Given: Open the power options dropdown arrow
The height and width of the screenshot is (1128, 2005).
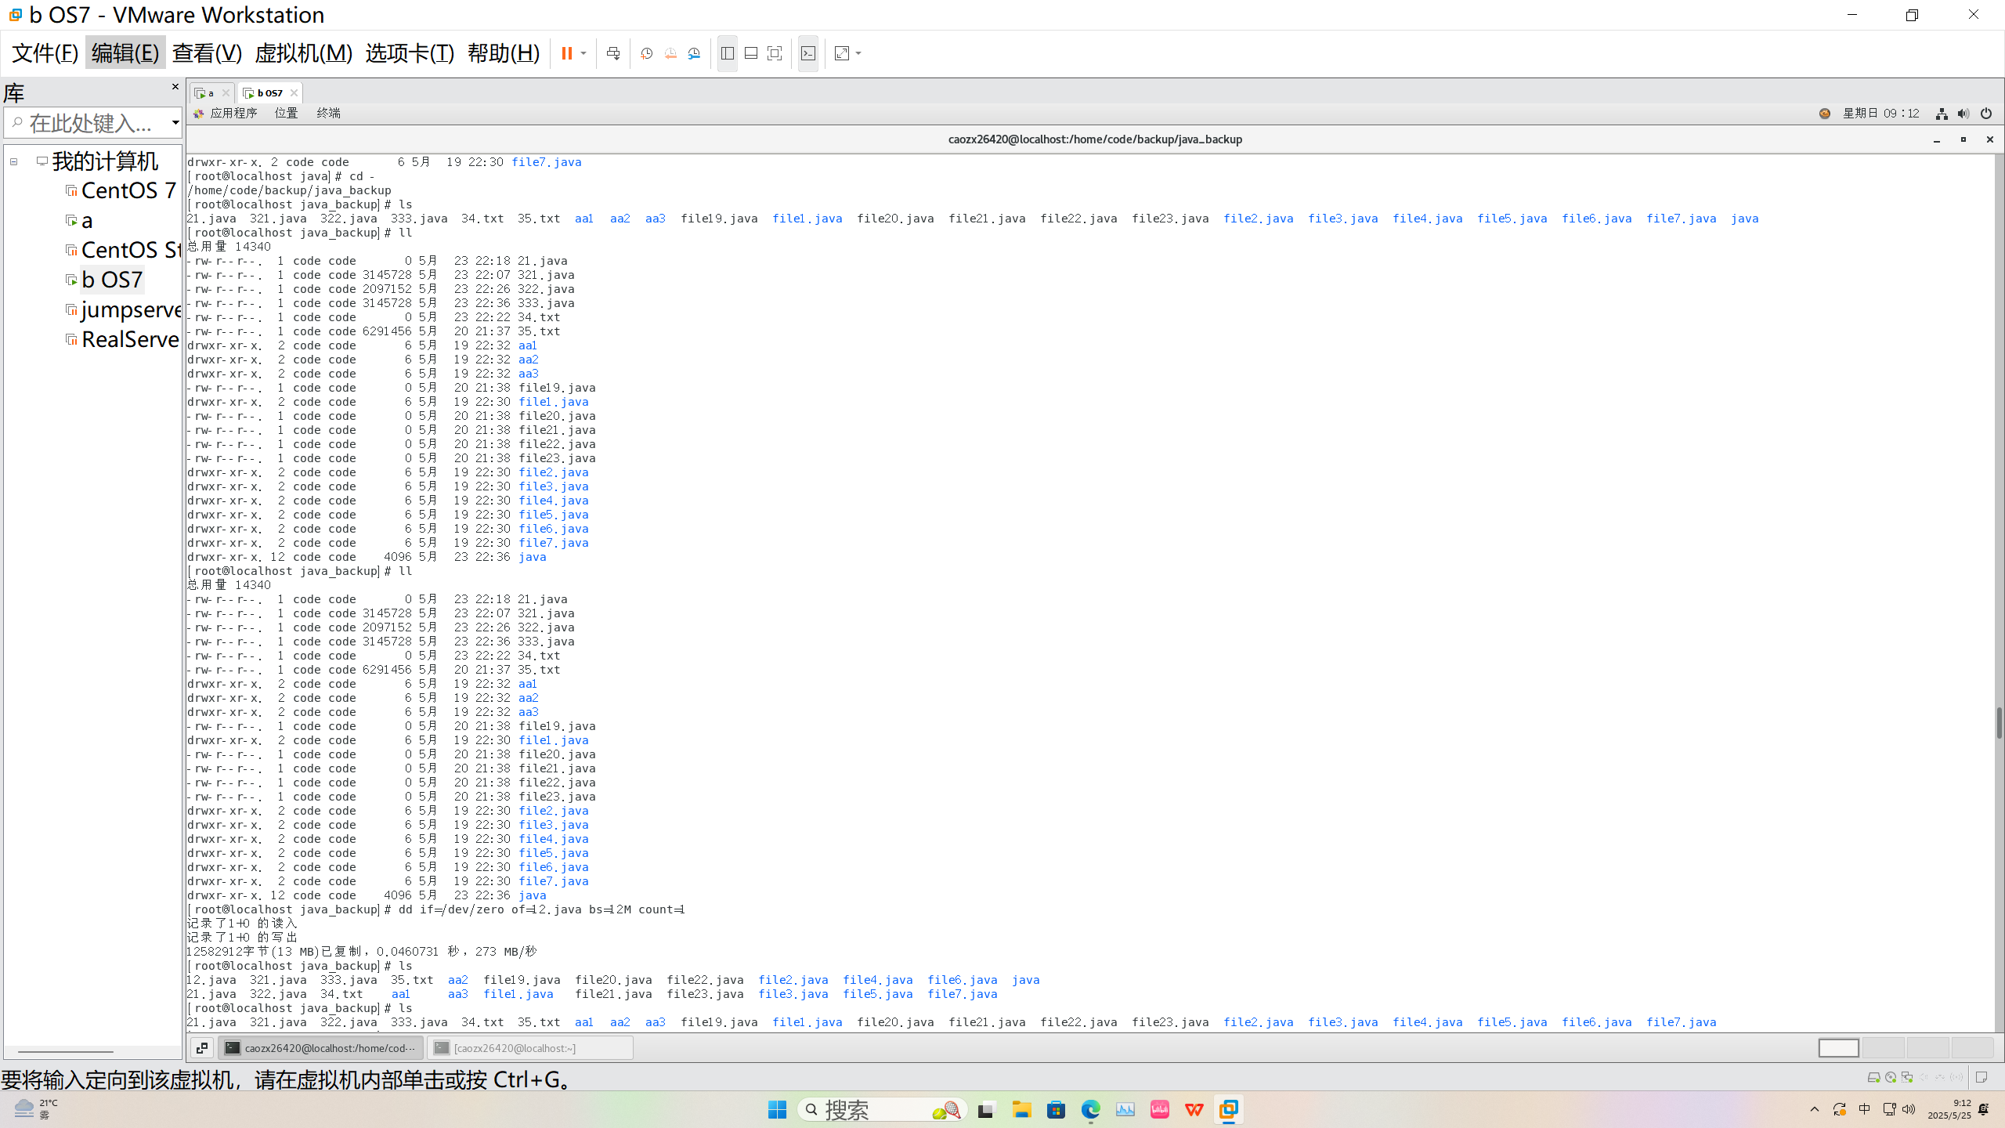Looking at the screenshot, I should (x=583, y=53).
